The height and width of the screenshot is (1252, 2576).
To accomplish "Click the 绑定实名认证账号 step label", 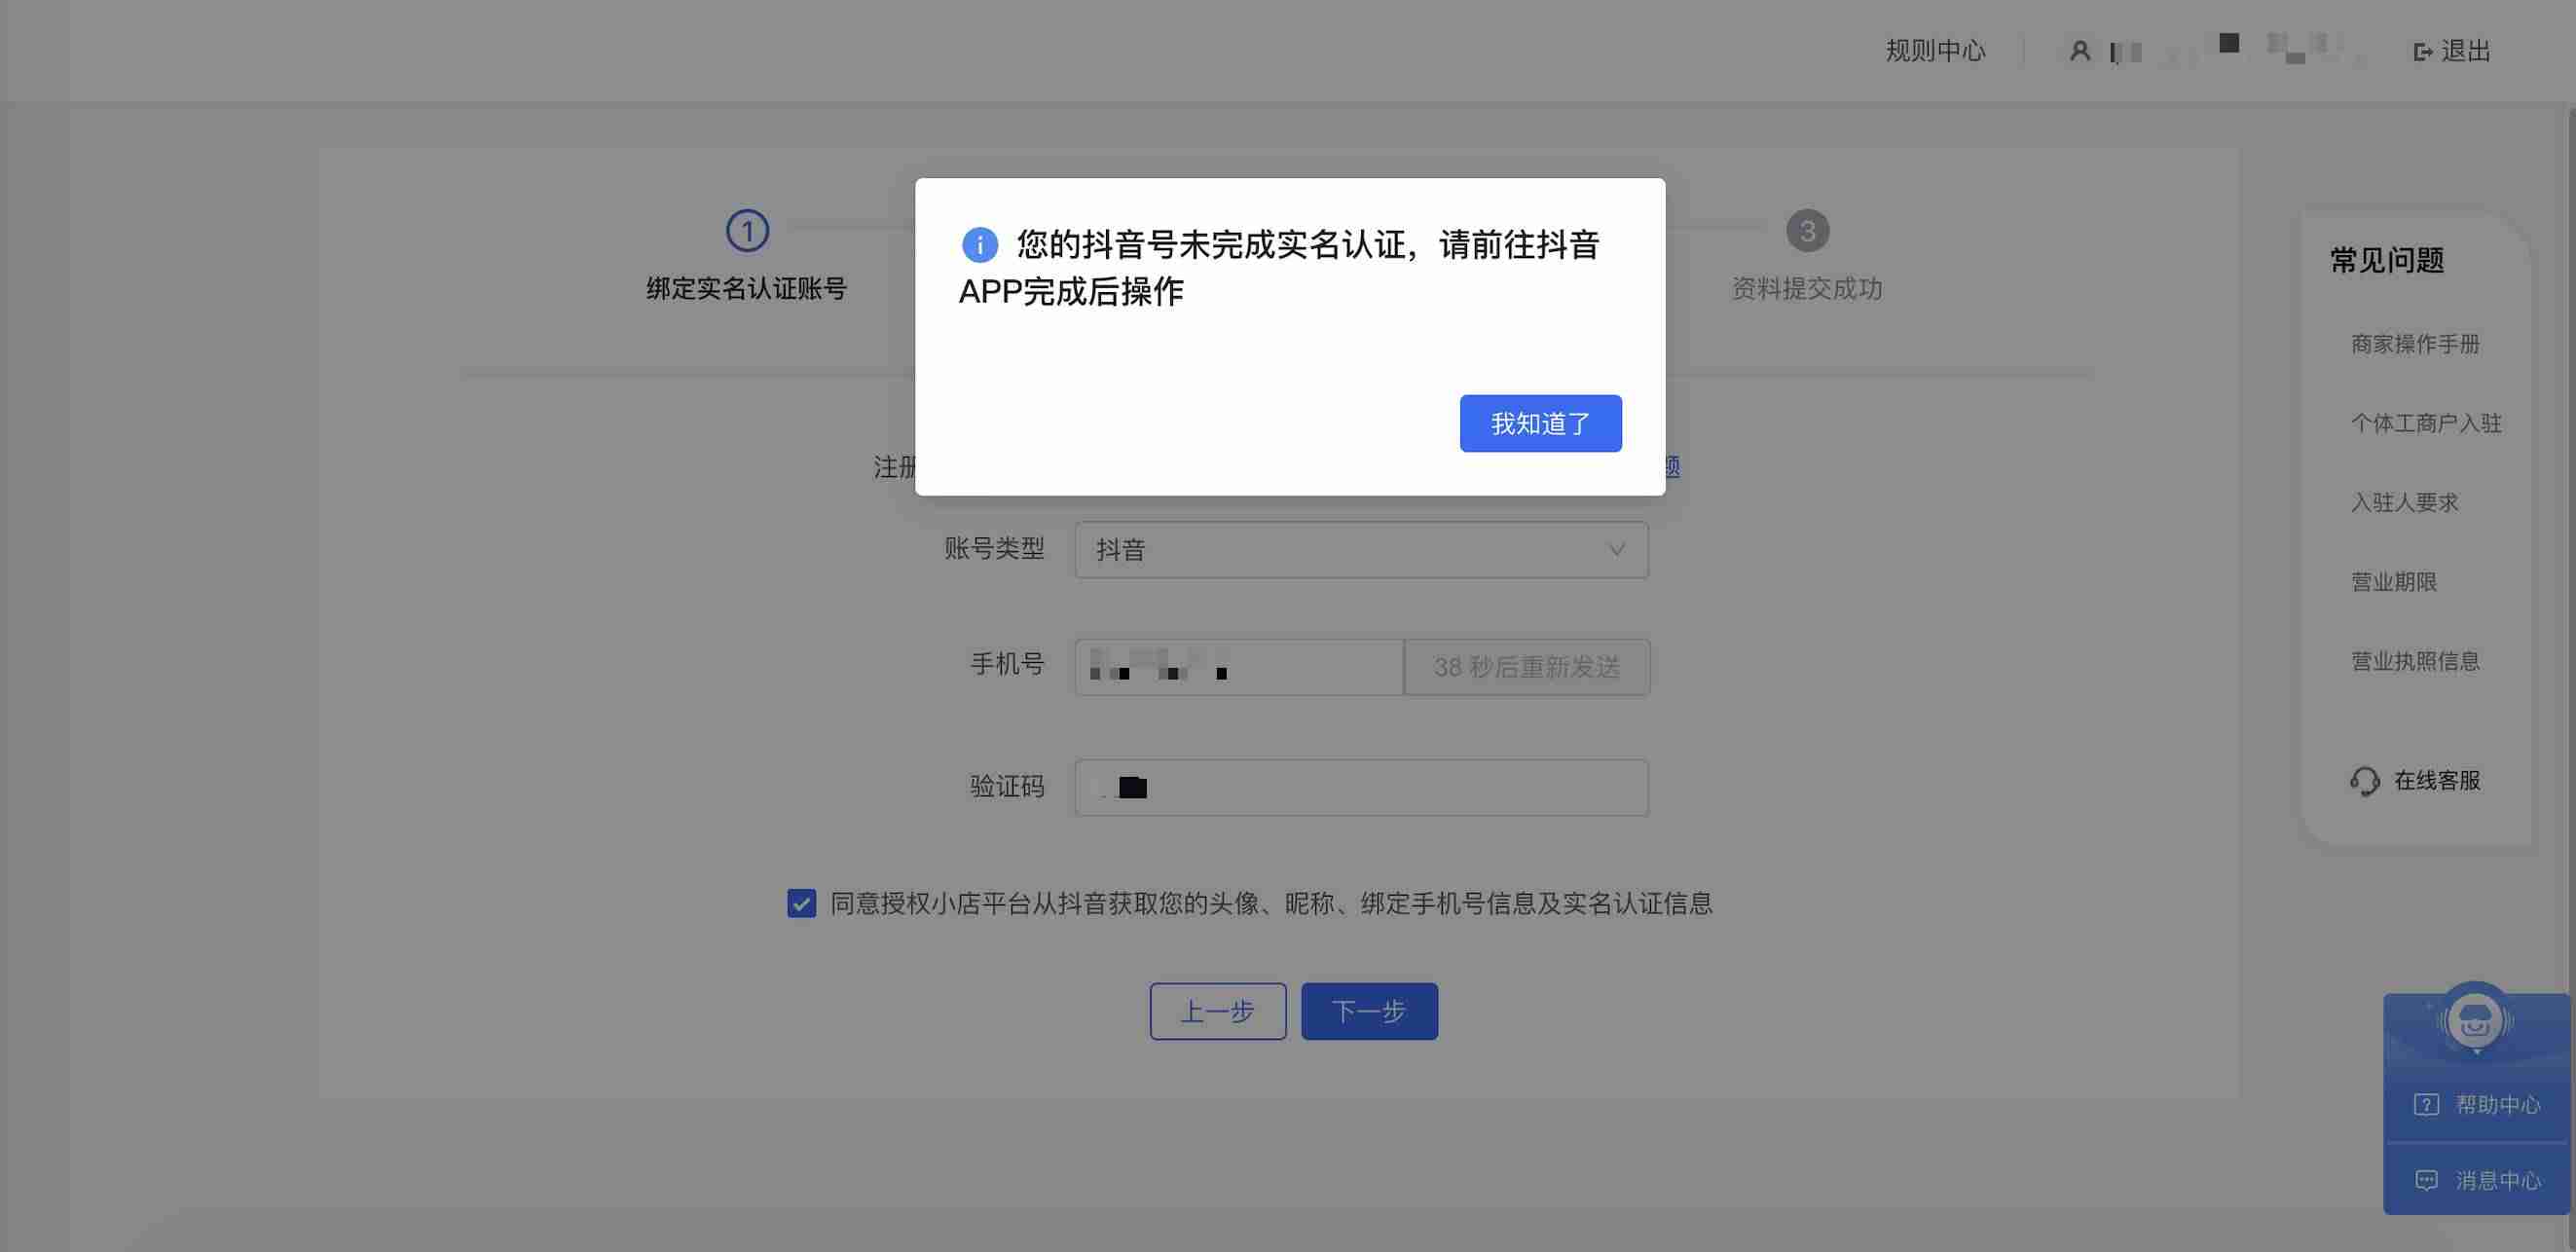I will pyautogui.click(x=747, y=289).
